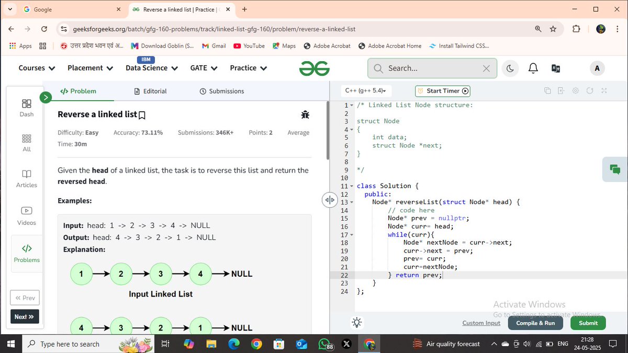Open the Chrome zoom icon in address bar
This screenshot has height=353, width=628.
click(539, 29)
